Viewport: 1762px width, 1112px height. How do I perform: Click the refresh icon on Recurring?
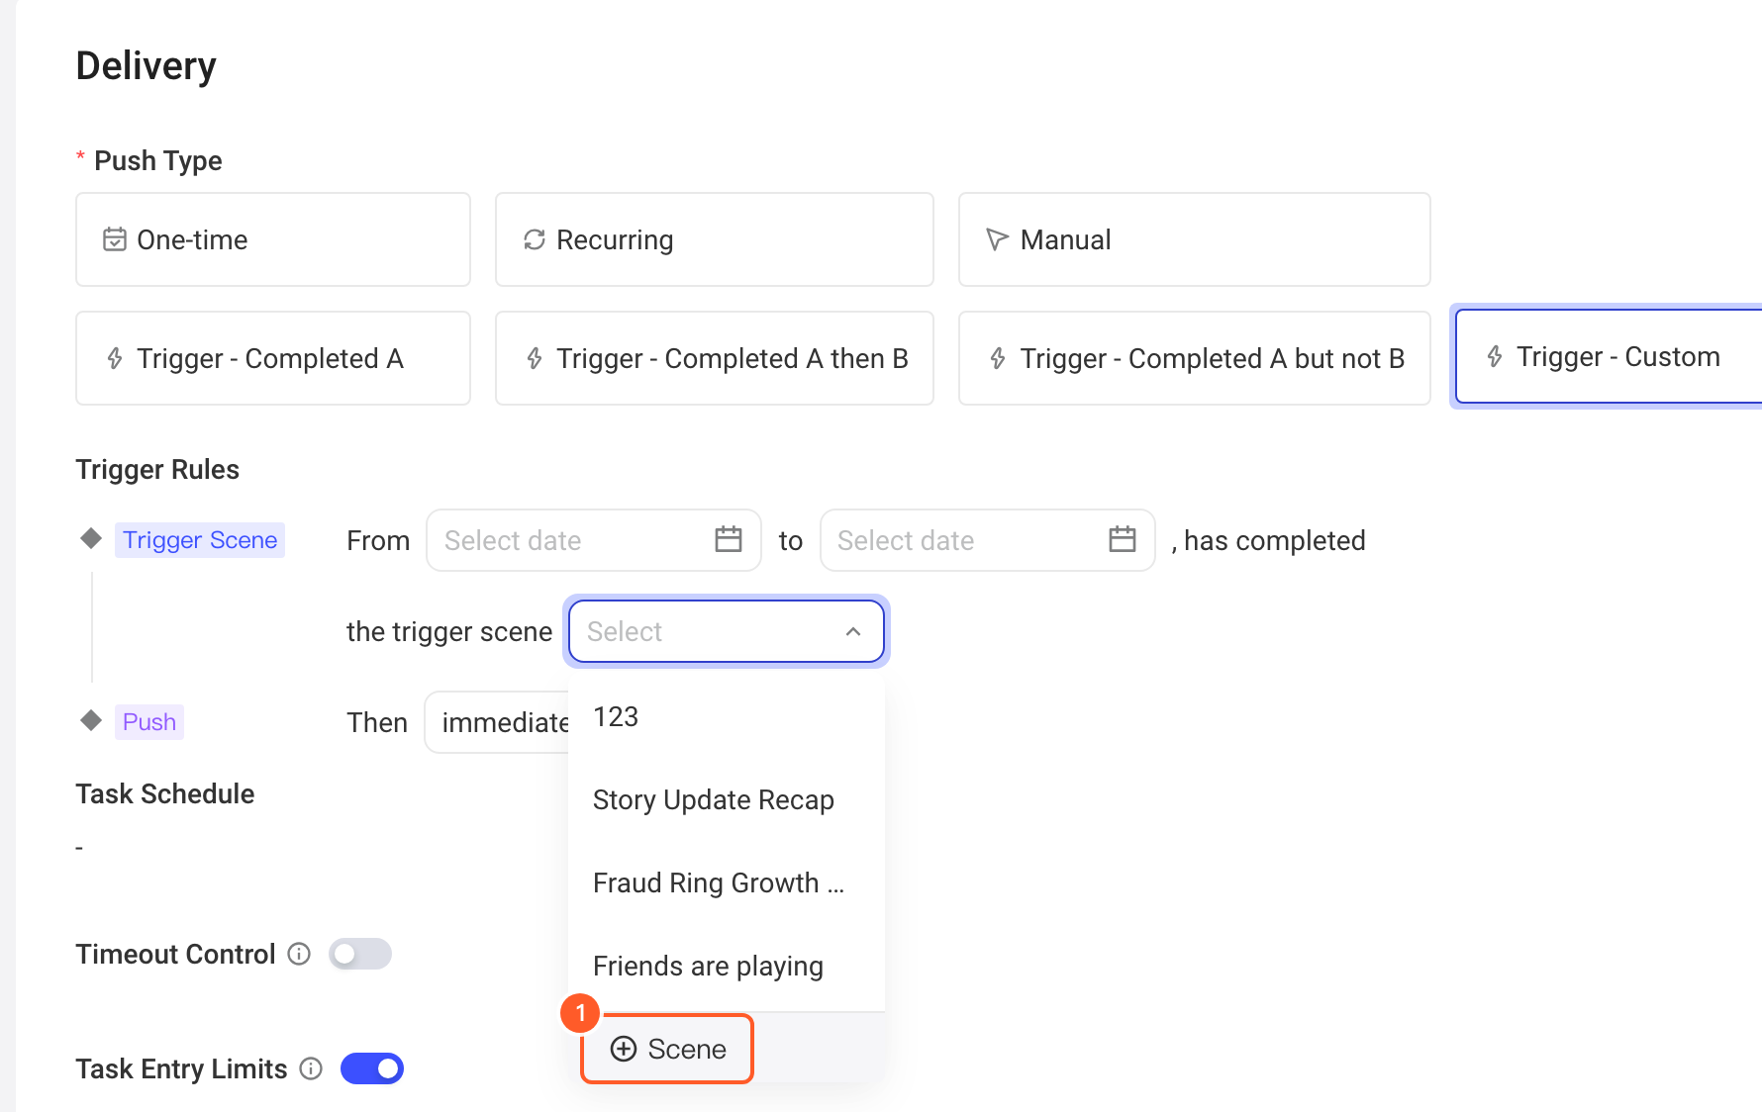pos(535,239)
